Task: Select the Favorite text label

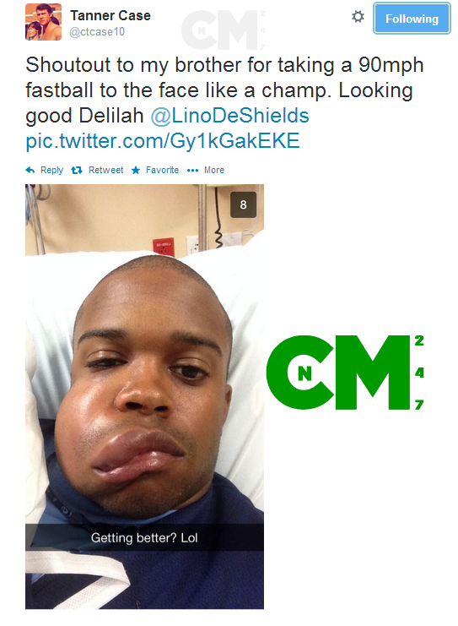Action: [162, 170]
